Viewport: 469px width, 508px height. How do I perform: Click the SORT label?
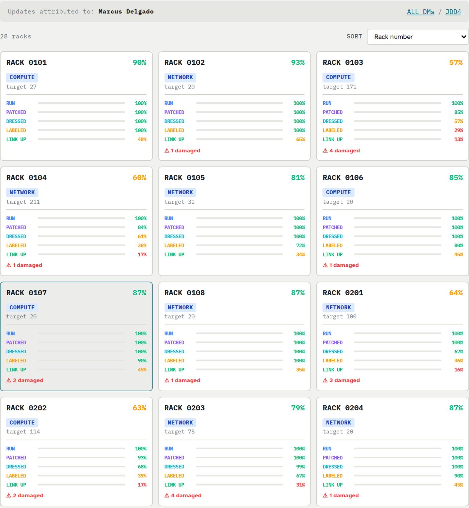coord(354,36)
